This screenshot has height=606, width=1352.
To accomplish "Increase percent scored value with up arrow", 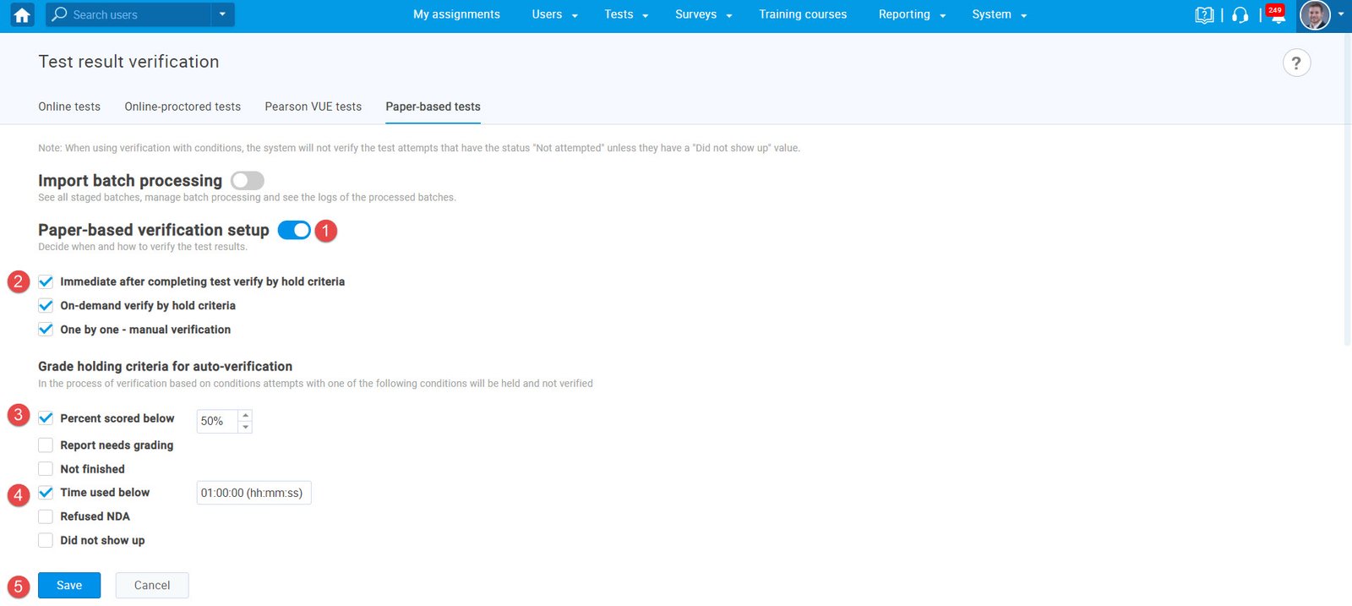I will pyautogui.click(x=245, y=415).
